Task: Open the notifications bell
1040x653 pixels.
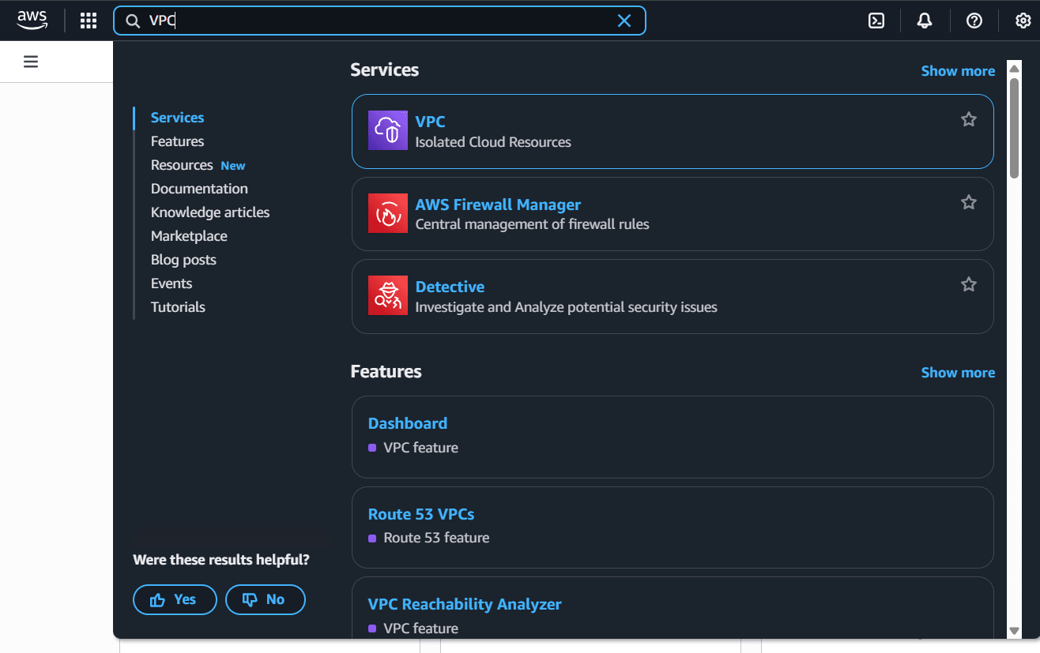Action: pyautogui.click(x=924, y=21)
